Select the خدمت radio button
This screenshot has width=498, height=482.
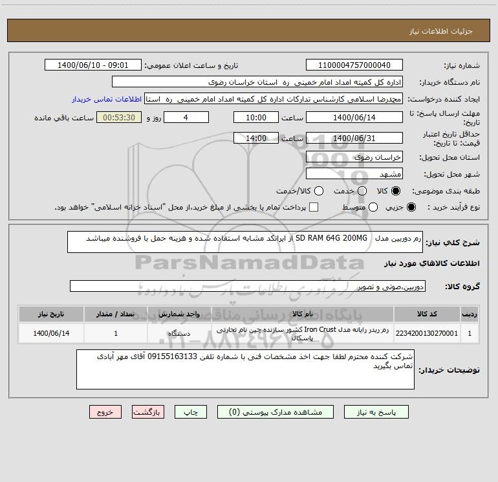[x=362, y=191]
